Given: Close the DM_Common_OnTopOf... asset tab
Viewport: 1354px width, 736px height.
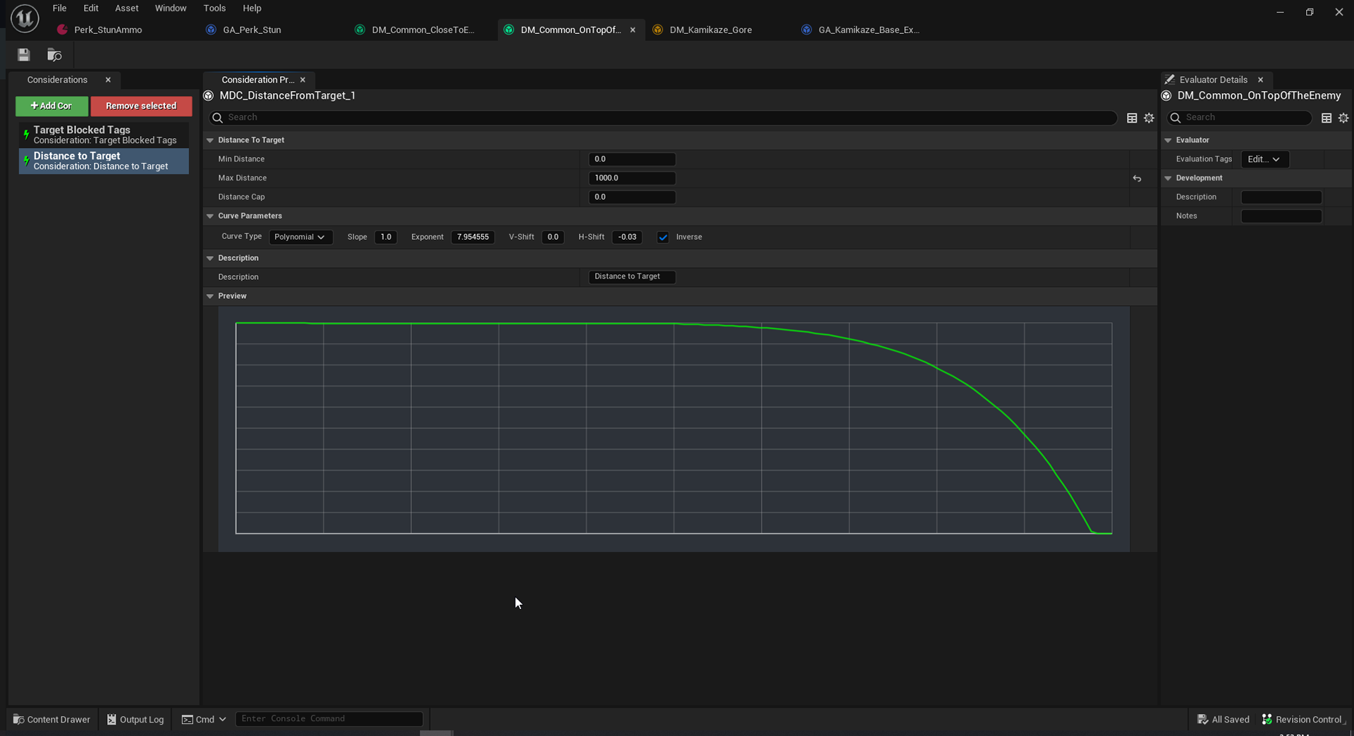Looking at the screenshot, I should (x=633, y=30).
